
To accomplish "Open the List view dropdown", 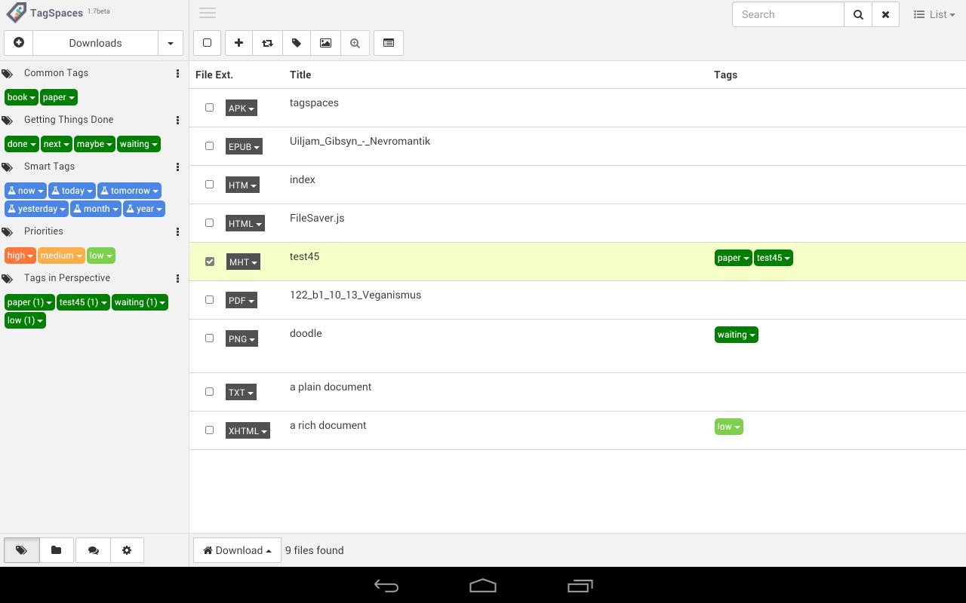I will coord(934,14).
